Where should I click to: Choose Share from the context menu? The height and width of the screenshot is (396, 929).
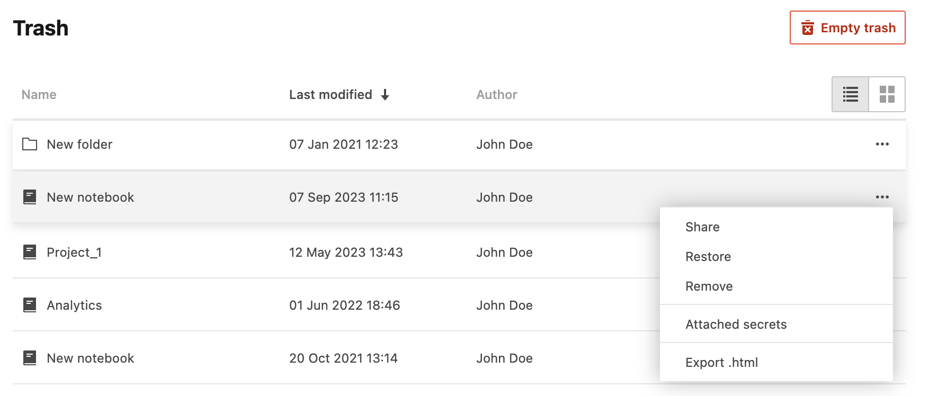point(702,227)
